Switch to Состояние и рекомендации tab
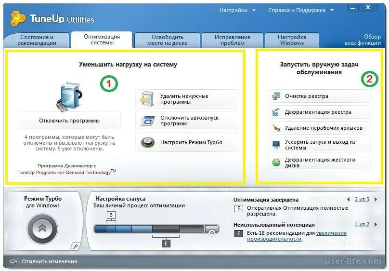 (37, 40)
